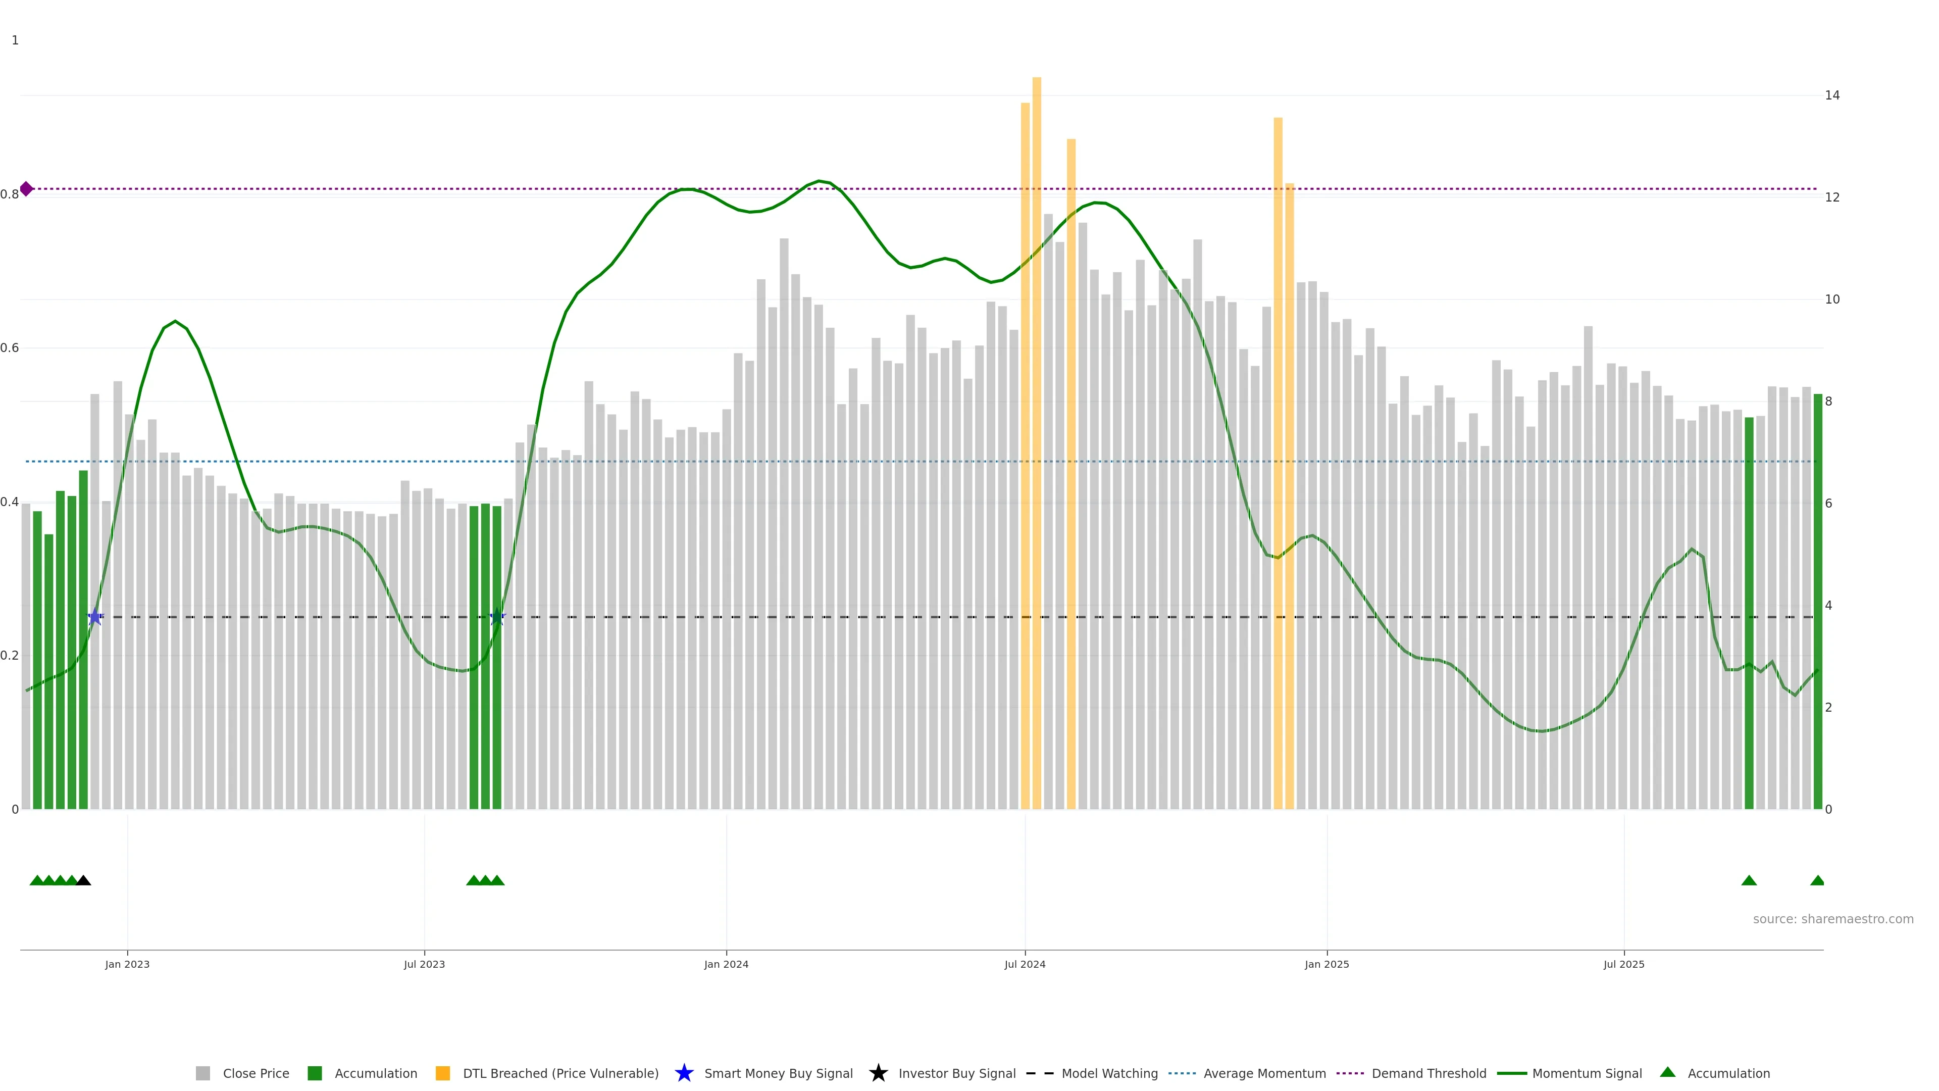Toggle Model Watching dashed line legend entry

1109,1074
